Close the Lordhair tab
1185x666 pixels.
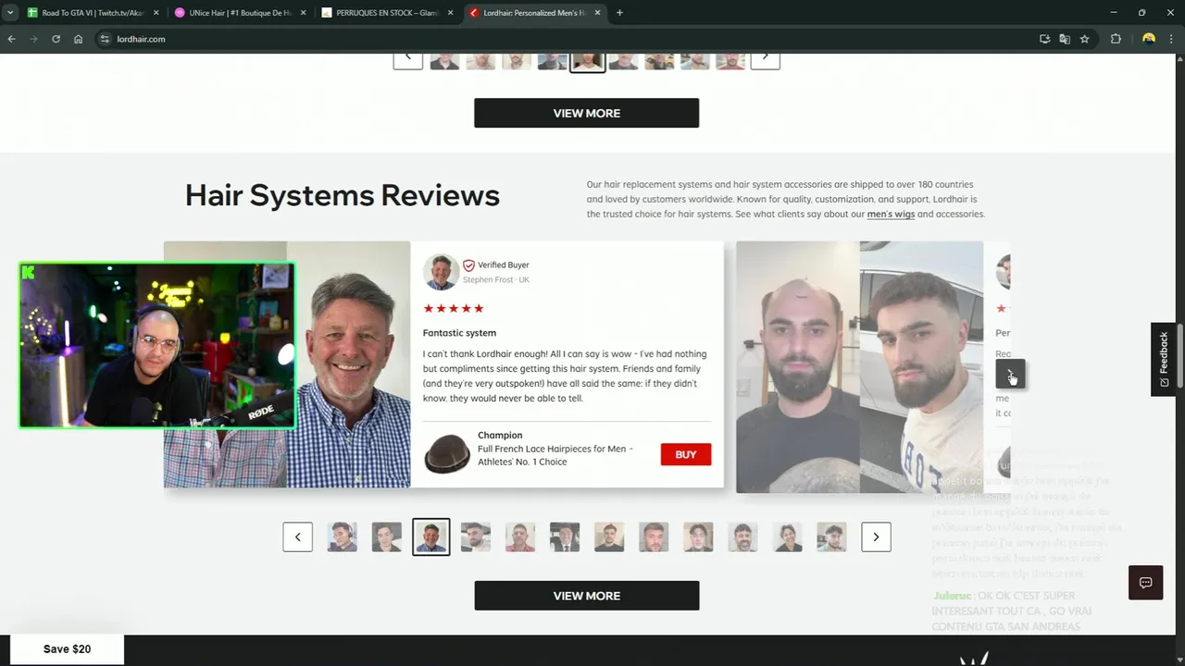pos(597,13)
